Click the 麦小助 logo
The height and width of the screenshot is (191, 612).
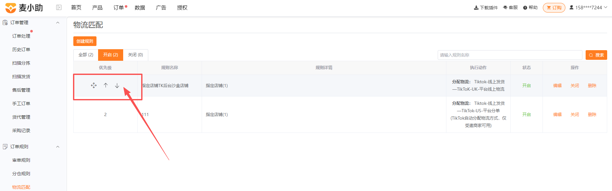coord(24,8)
